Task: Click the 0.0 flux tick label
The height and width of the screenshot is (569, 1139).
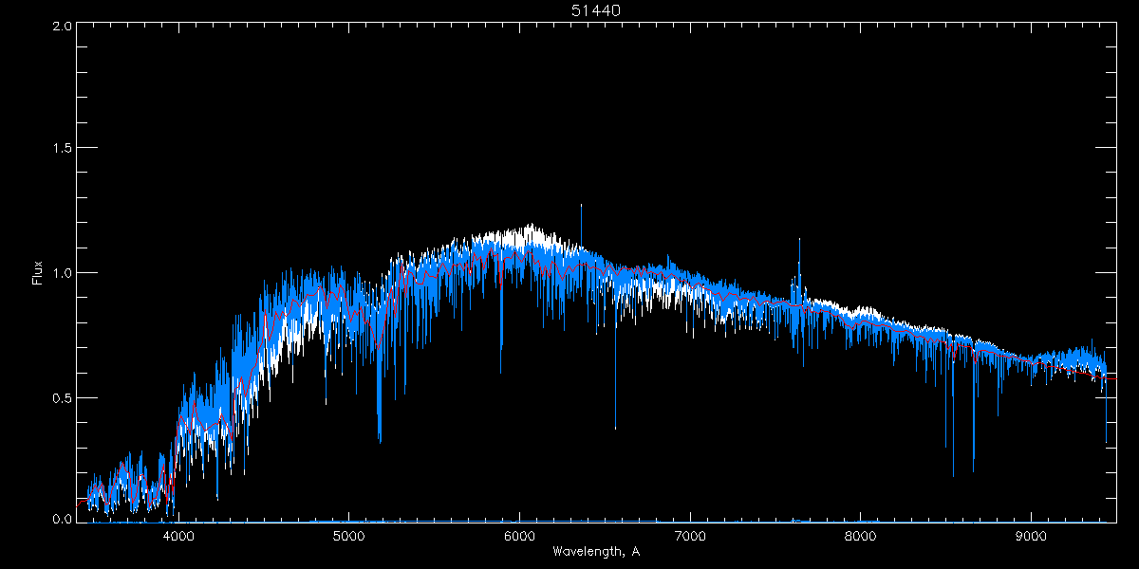Action: [x=62, y=520]
